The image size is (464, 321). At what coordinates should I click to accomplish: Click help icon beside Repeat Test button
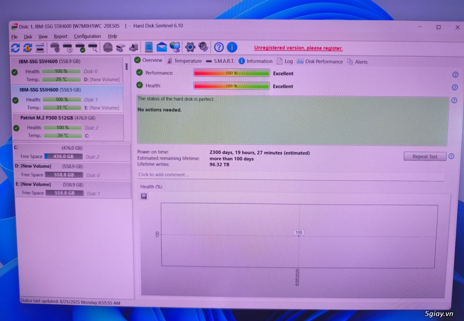pos(451,156)
